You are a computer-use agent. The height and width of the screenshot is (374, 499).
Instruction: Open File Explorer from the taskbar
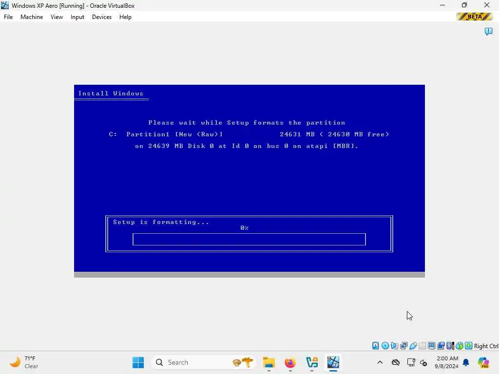pyautogui.click(x=269, y=362)
